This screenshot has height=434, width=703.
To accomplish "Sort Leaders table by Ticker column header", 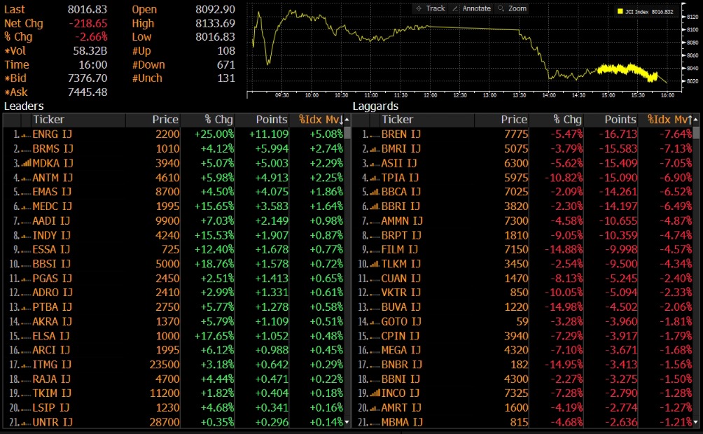I will 49,120.
